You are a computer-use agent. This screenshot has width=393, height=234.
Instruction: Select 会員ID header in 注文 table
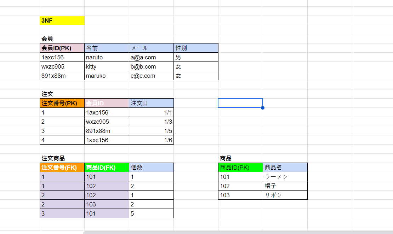pos(107,103)
